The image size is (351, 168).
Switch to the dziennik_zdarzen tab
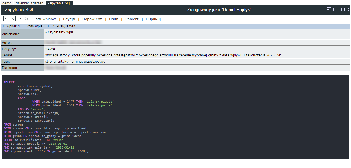(29, 3)
